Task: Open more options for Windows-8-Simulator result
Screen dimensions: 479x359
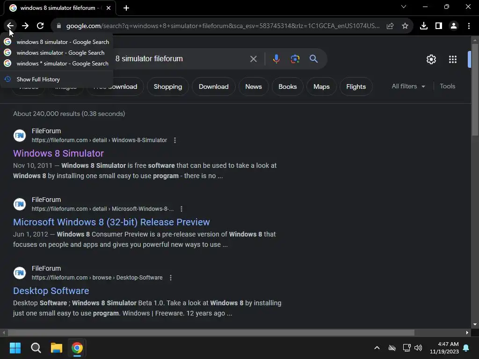Action: [175, 140]
